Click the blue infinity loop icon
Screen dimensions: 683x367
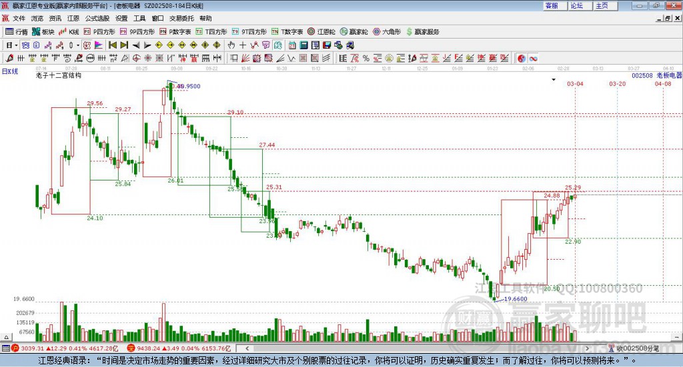(x=533, y=58)
